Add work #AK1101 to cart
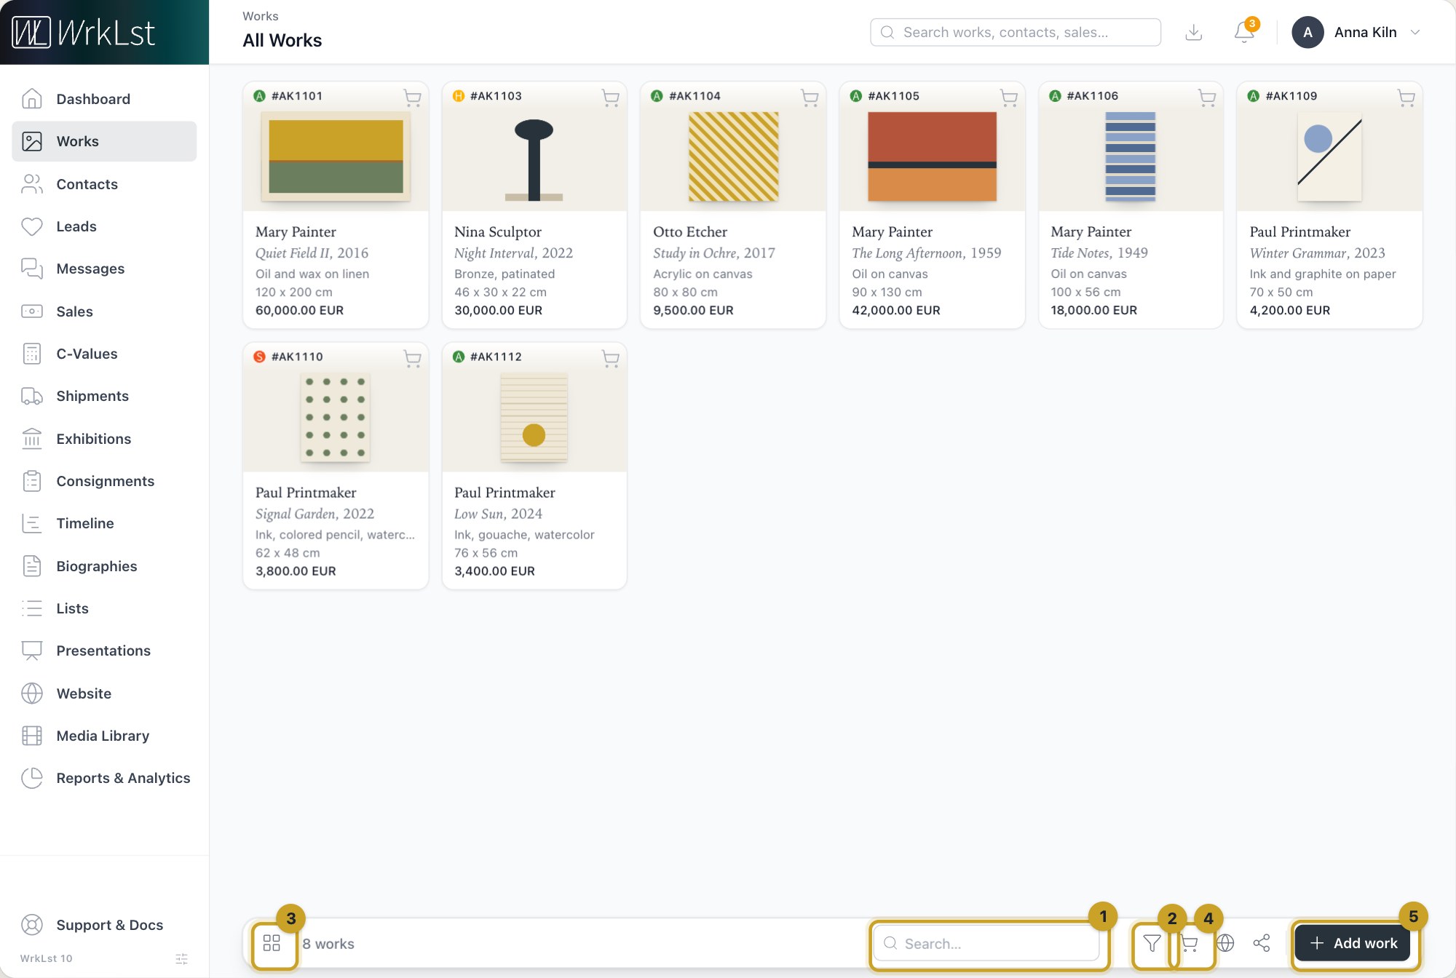Screen dimensions: 1456x978 coord(413,97)
